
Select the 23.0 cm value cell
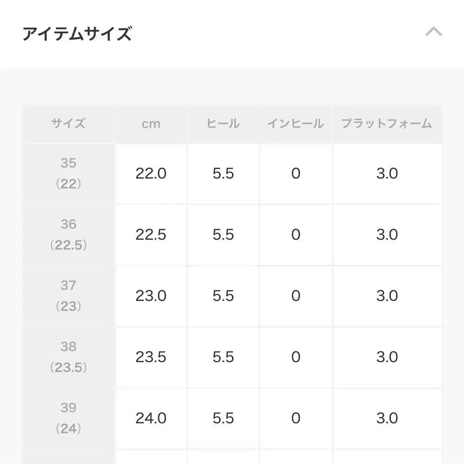pyautogui.click(x=150, y=295)
